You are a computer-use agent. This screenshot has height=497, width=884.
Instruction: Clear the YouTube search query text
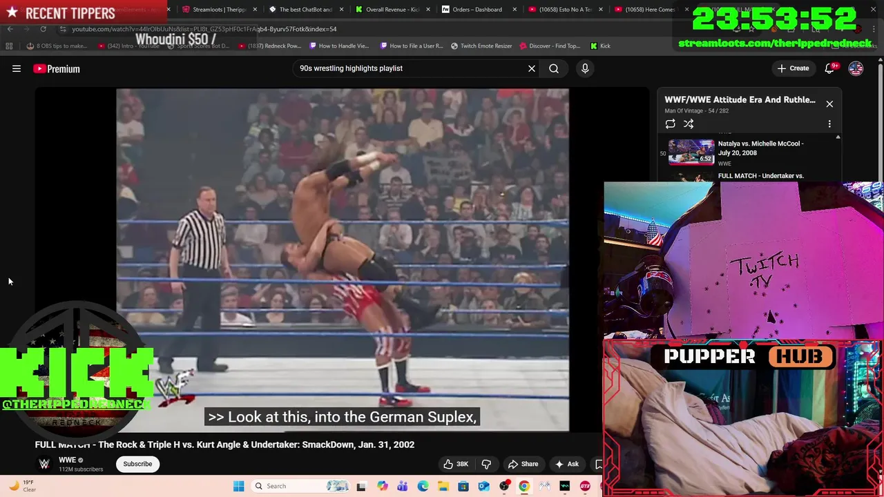click(x=532, y=68)
